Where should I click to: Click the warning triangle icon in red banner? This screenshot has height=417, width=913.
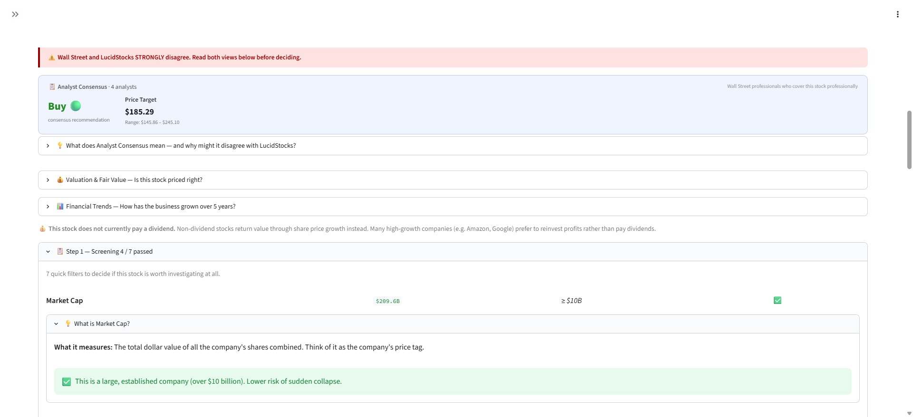pos(52,57)
